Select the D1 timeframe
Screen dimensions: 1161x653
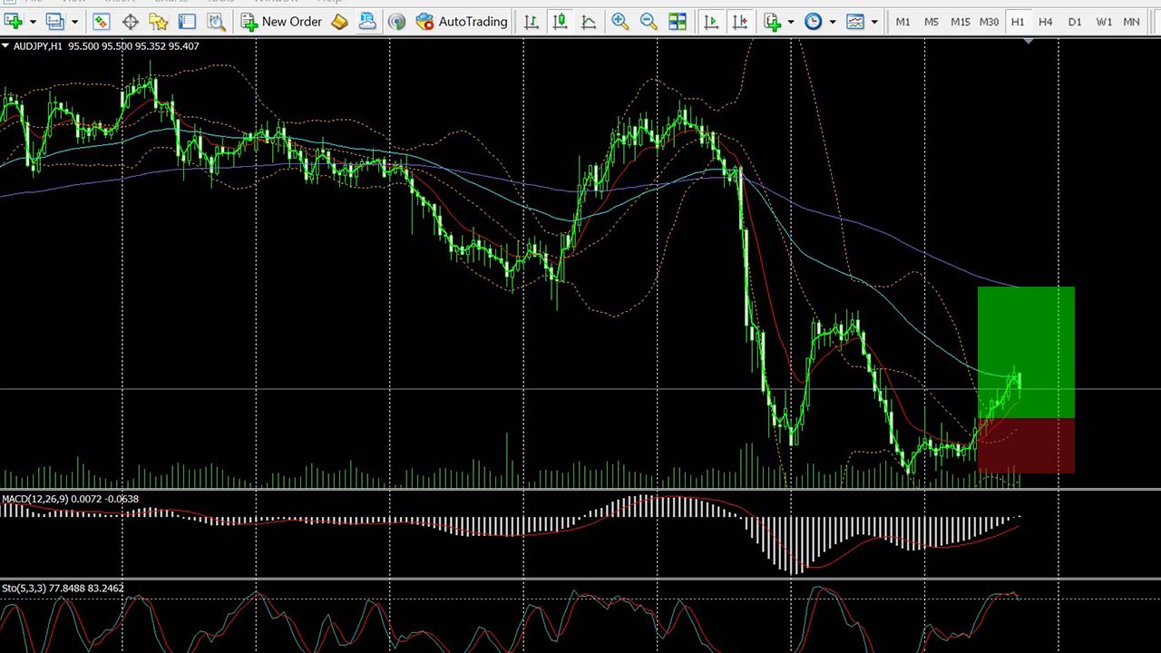1075,21
